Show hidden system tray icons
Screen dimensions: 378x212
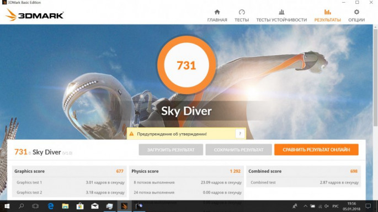305,206
